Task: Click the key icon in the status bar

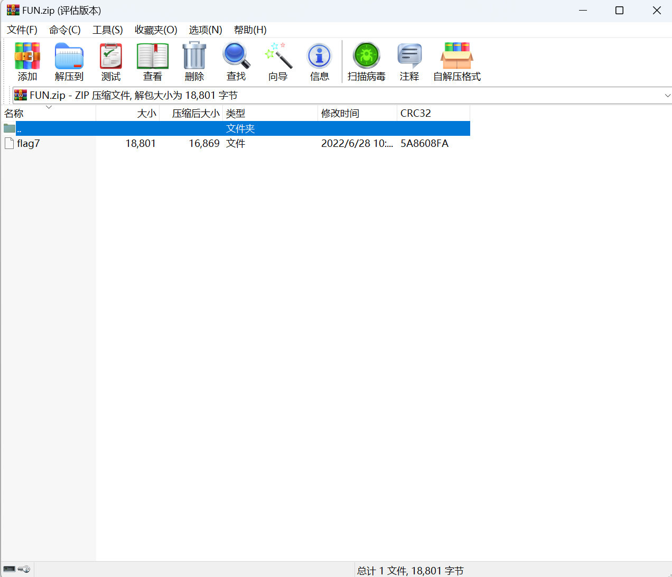Action: [24, 569]
